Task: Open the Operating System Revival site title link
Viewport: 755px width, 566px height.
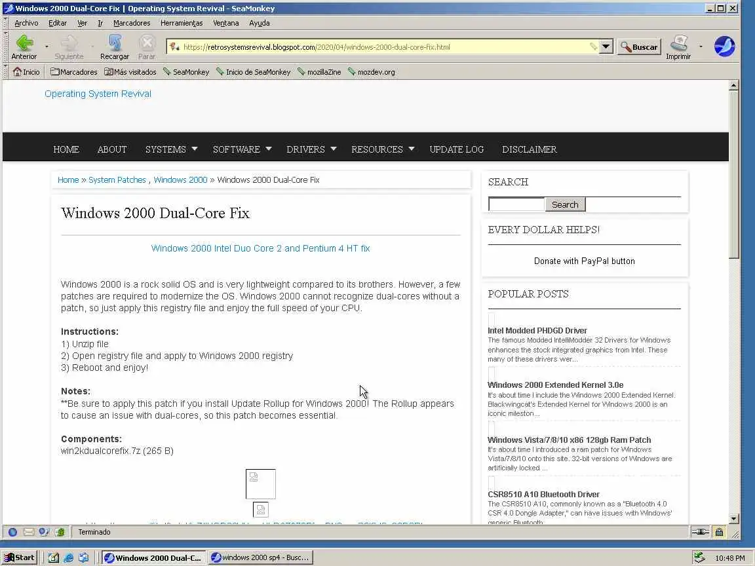Action: (98, 94)
